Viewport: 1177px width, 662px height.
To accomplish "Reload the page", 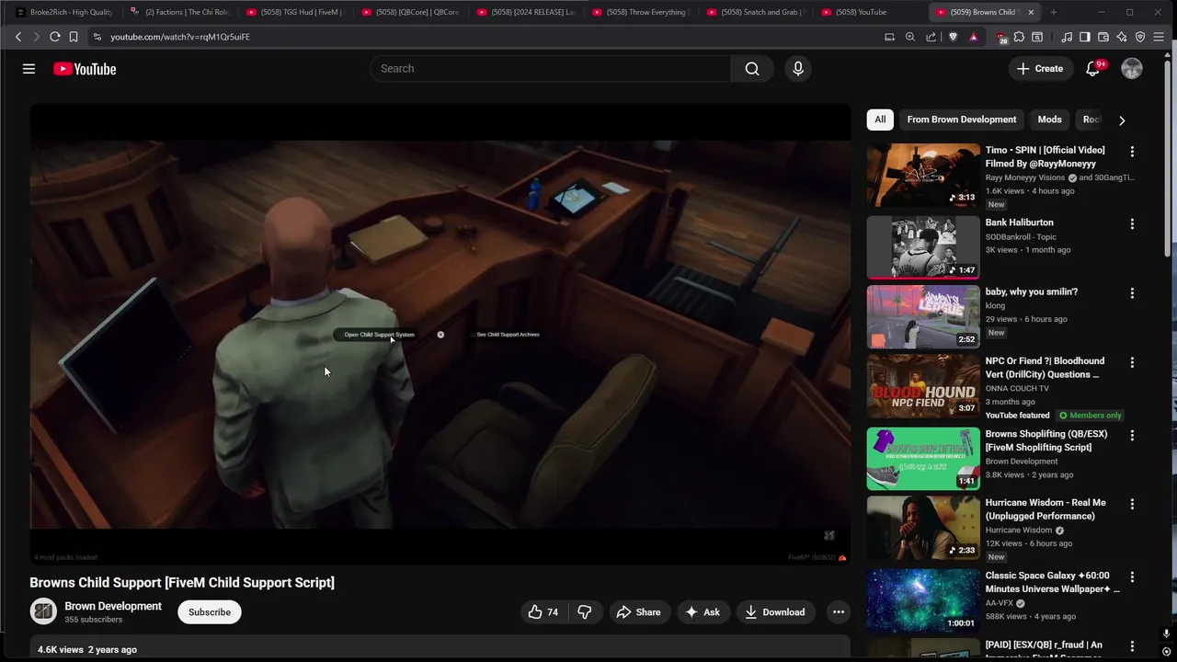I will (x=54, y=37).
